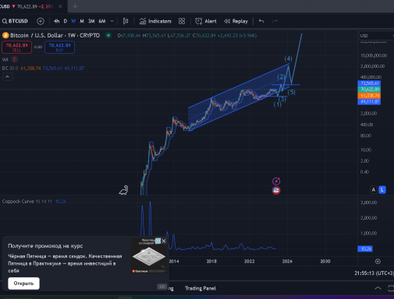Undo the last chart action
This screenshot has width=394, height=299.
[261, 21]
